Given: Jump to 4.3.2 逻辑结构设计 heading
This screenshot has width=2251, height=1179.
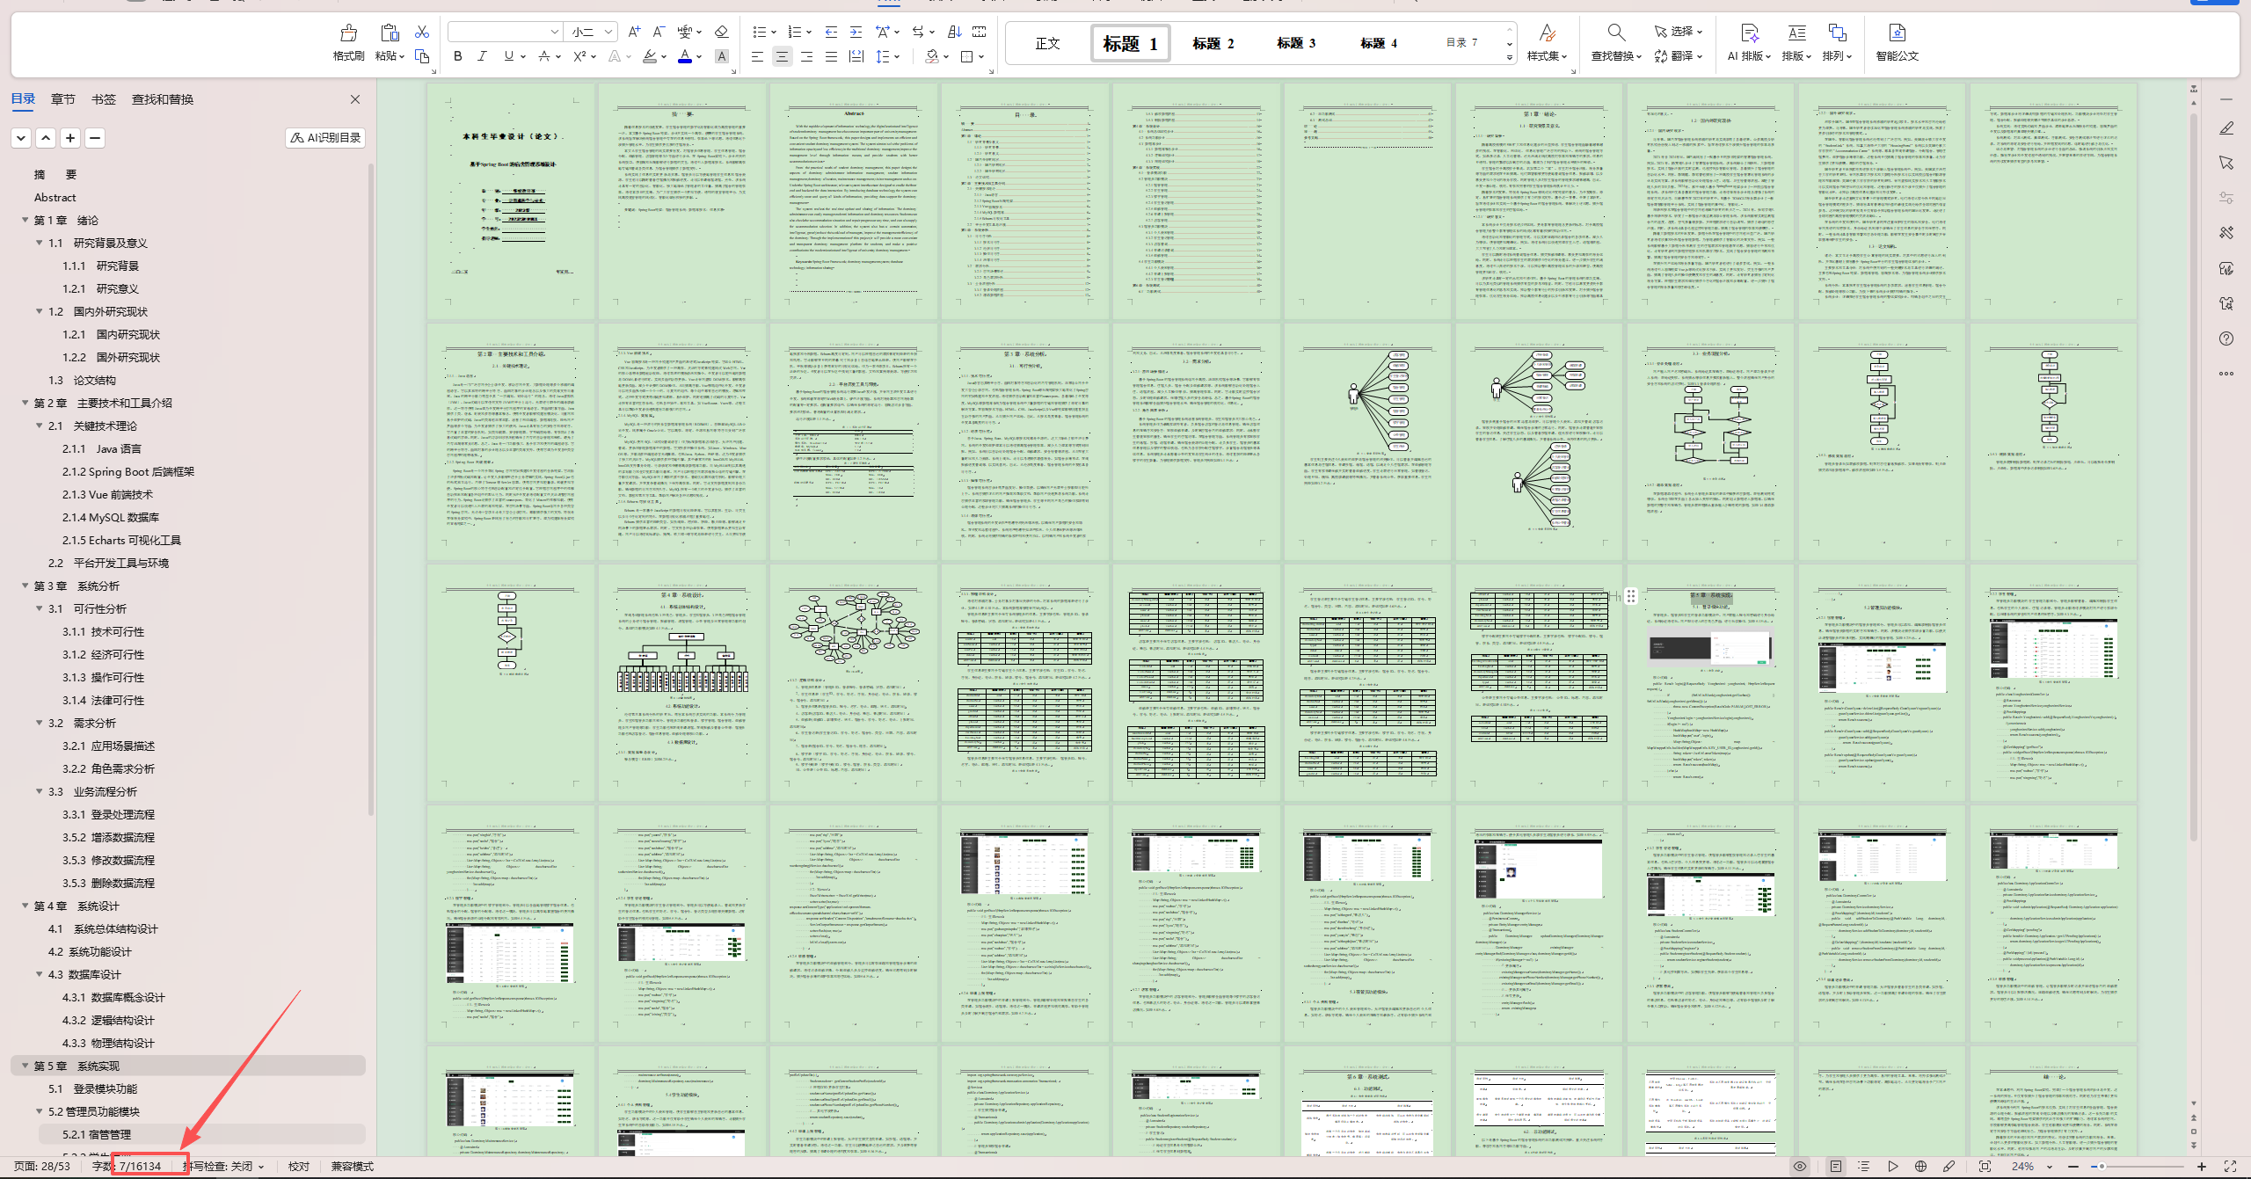Looking at the screenshot, I should click(x=108, y=1020).
